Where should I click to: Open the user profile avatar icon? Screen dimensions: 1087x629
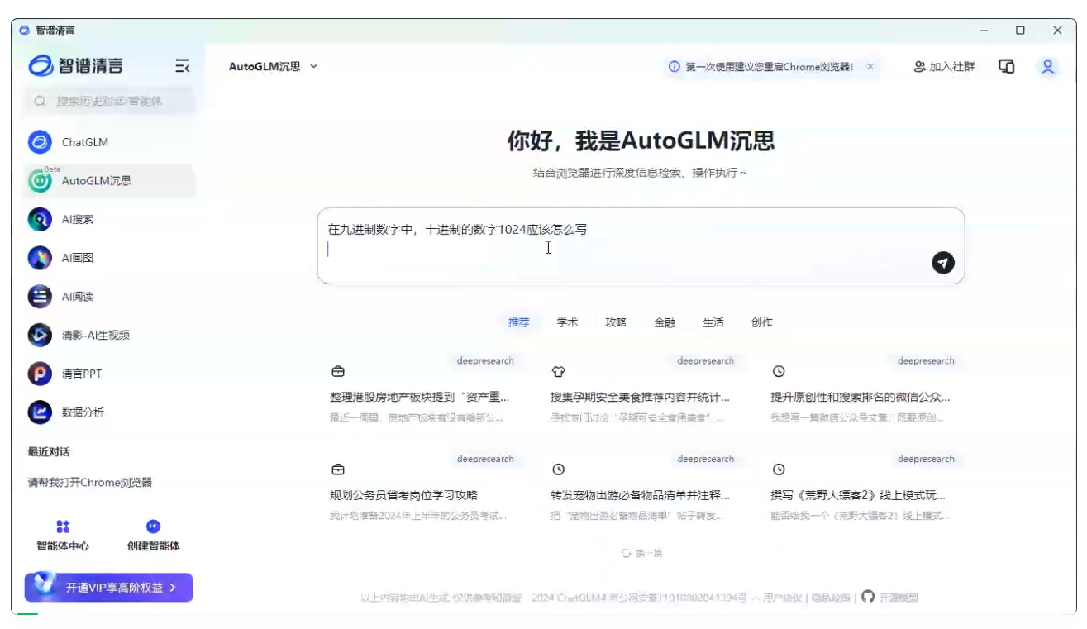(1048, 67)
